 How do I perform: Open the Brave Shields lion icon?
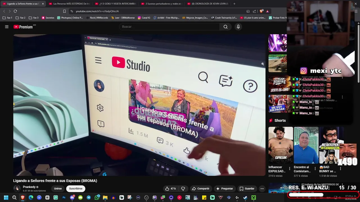(262, 11)
